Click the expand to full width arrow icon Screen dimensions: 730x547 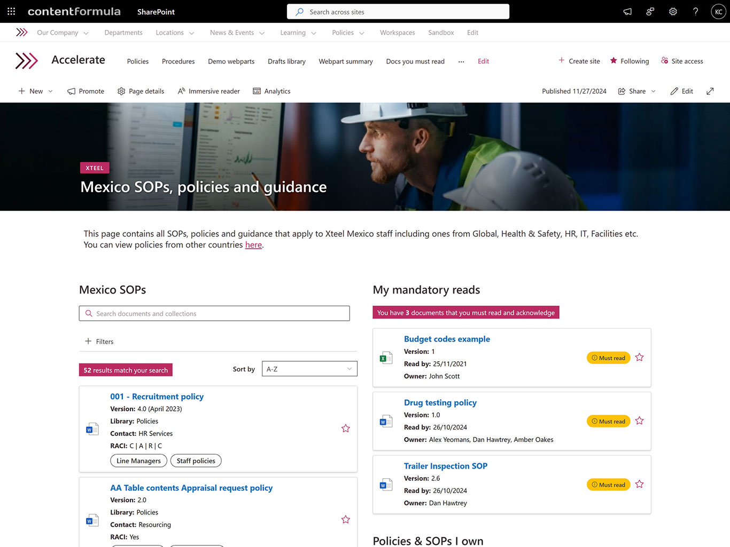(x=710, y=91)
